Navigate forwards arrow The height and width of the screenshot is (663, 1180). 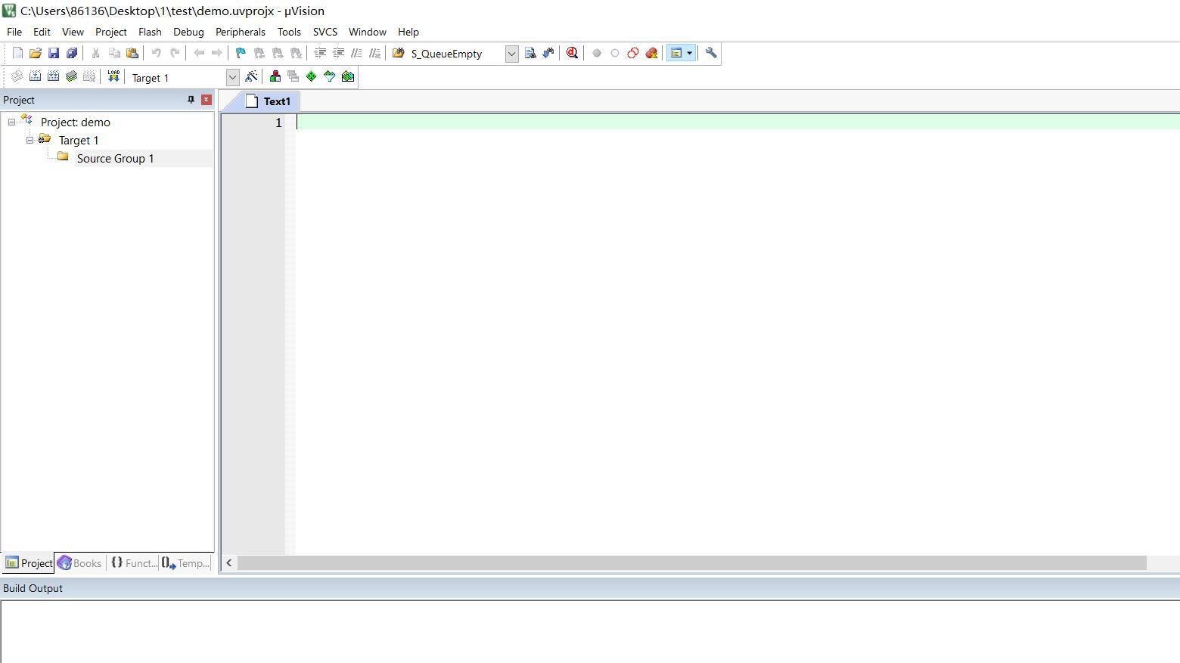217,53
